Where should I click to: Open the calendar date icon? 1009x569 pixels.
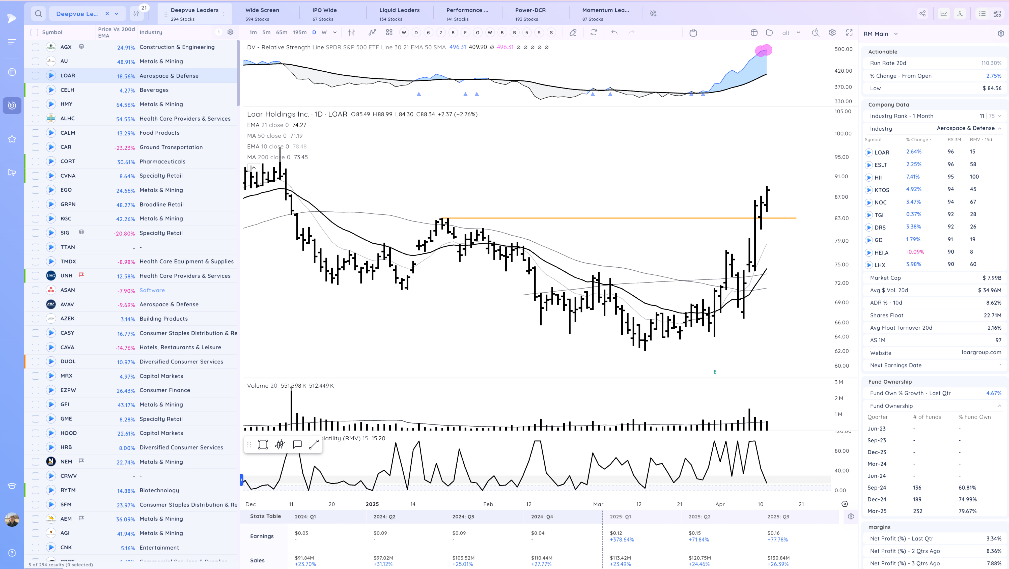(x=693, y=33)
